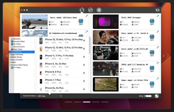Screen dimensions: 174x112
Task: Select the TV Video category
Action: click(x=16, y=68)
